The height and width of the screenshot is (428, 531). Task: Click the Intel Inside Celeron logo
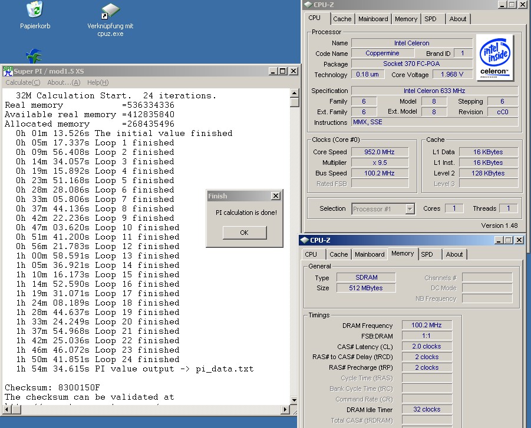point(494,58)
